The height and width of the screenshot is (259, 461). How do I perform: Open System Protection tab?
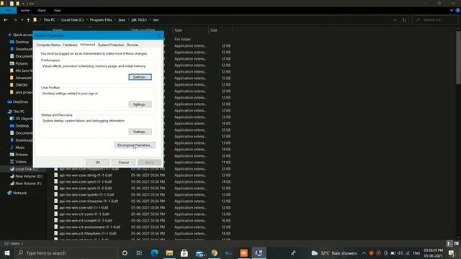tap(111, 45)
